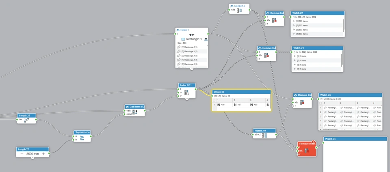The image size is (390, 172).
Task: Expand [3] 603 items in Watch.22
Action: click(x=294, y=30)
